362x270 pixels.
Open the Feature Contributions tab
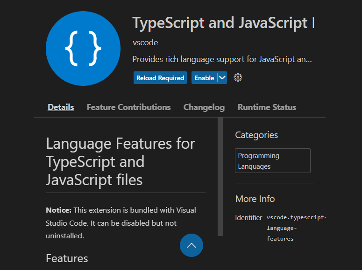[x=128, y=107]
